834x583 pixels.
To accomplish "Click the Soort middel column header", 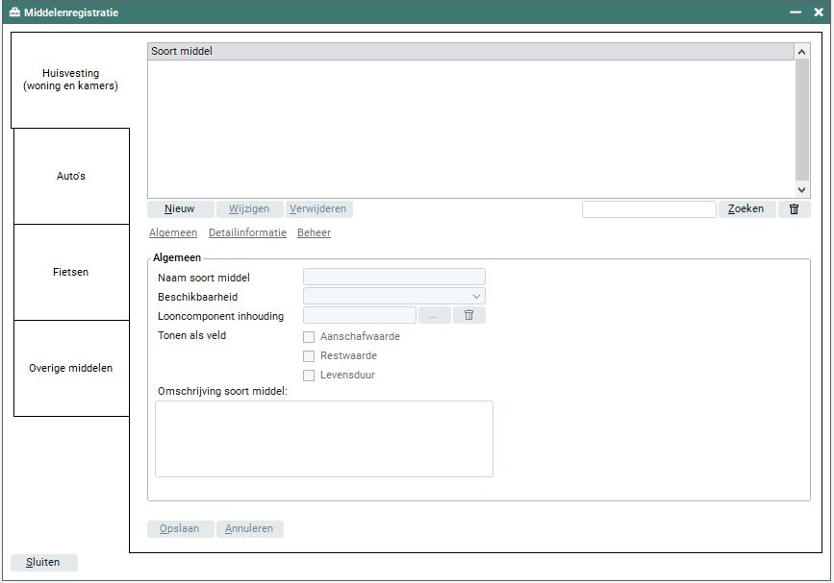I will point(470,52).
